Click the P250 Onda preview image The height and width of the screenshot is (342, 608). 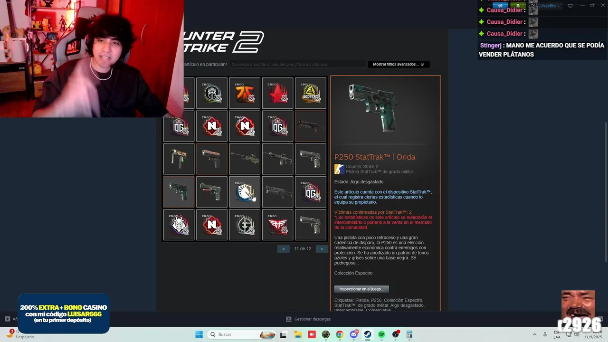point(373,108)
